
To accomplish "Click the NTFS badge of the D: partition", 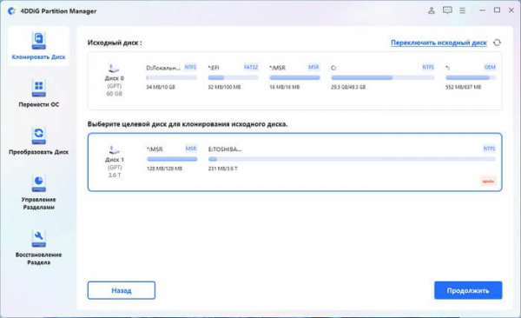I will pos(190,67).
